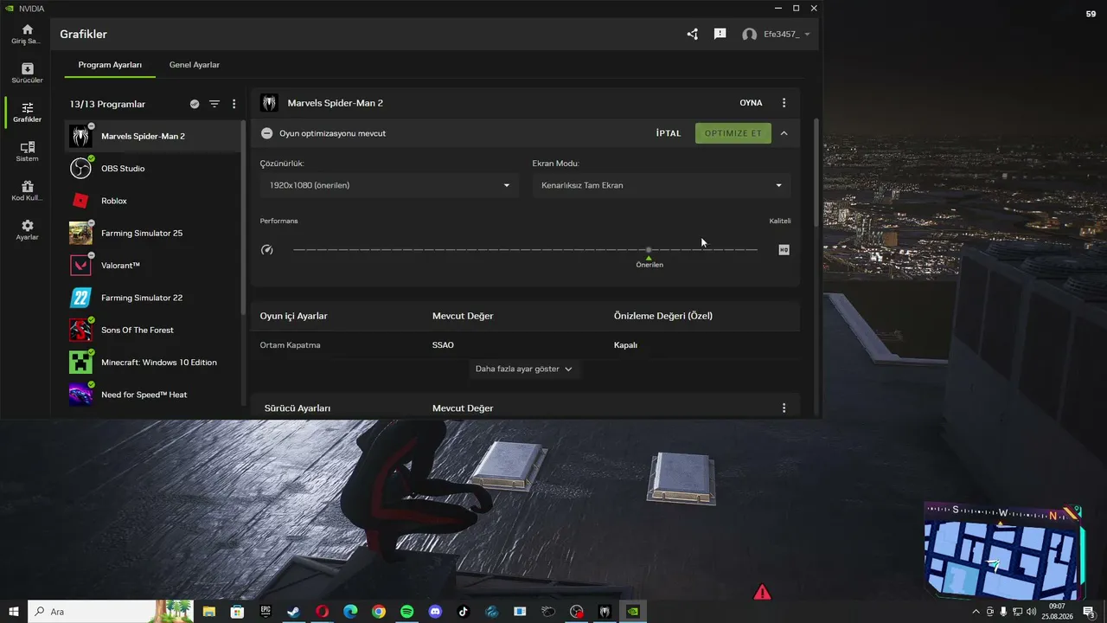1107x623 pixels.
Task: Select Farming Simulator 22 in program list
Action: pos(154,298)
